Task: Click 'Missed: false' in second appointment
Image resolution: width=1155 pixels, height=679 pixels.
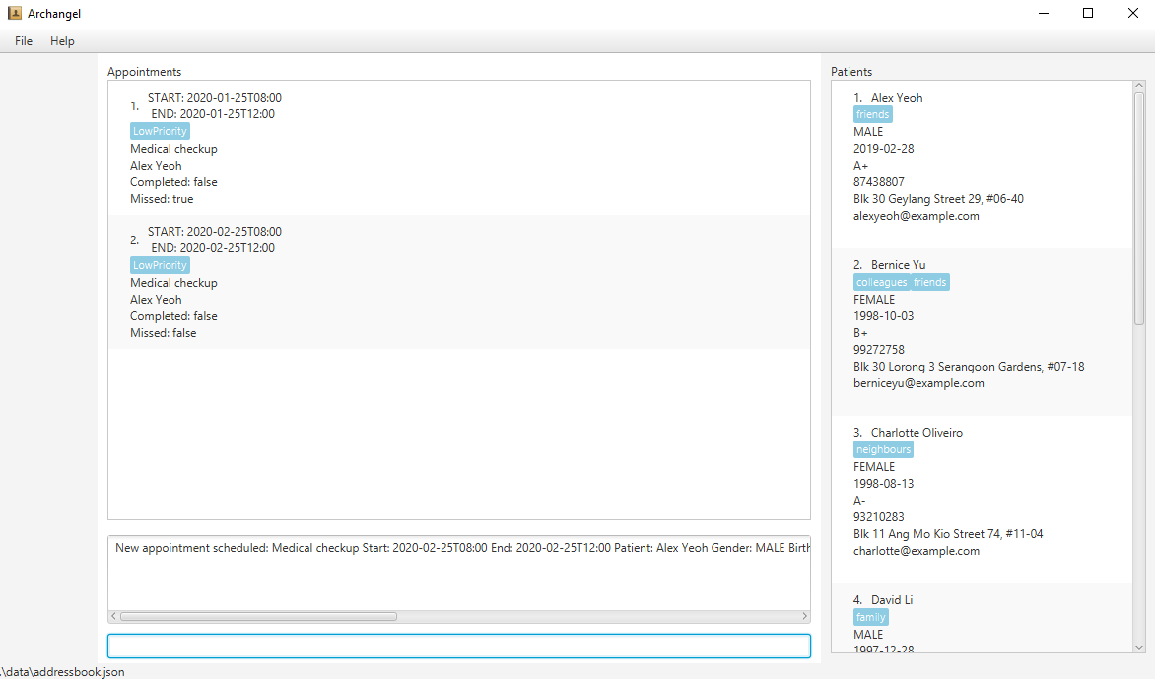Action: (164, 333)
